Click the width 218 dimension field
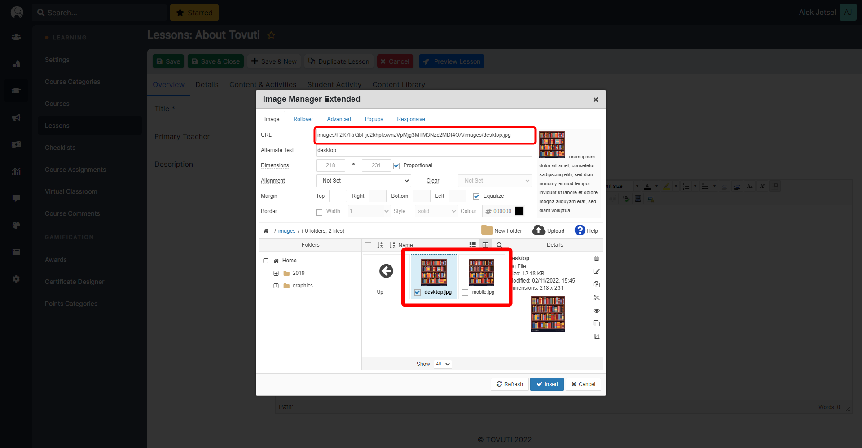Viewport: 862px width, 448px height. click(x=330, y=165)
